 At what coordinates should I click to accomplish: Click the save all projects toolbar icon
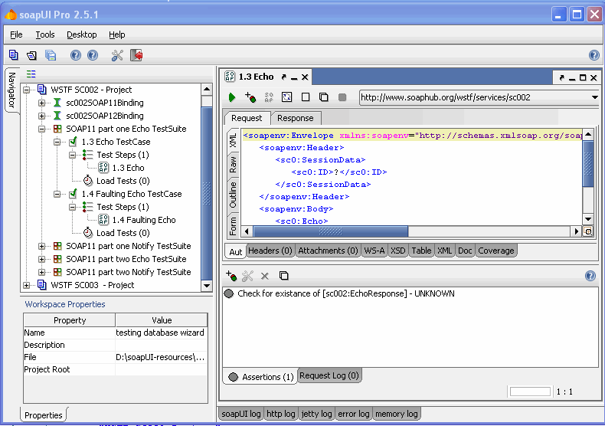point(51,56)
